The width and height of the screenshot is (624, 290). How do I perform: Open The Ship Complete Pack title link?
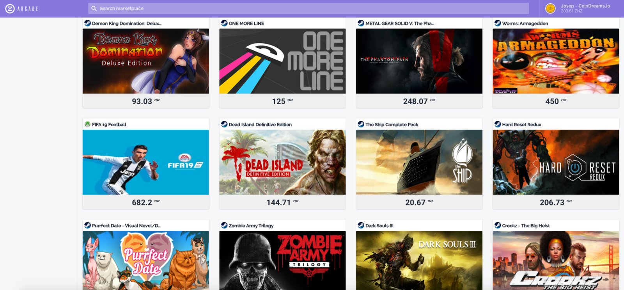click(x=392, y=125)
